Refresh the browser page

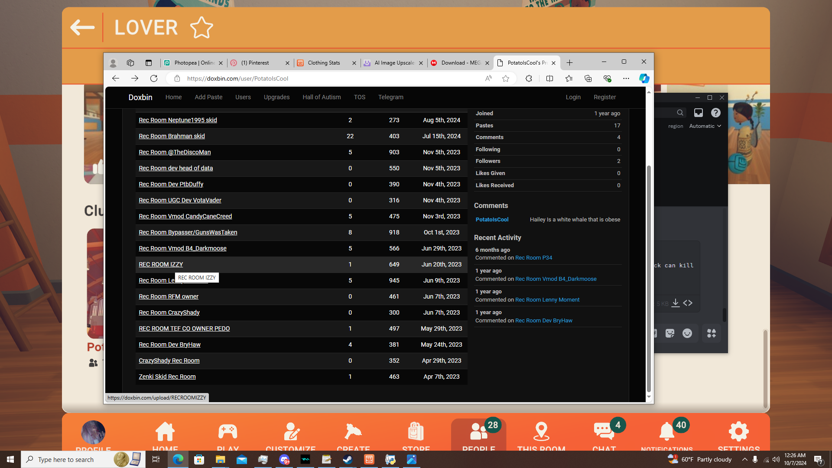coord(154,78)
